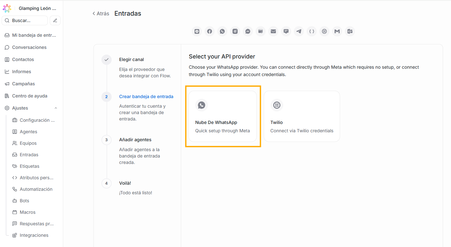This screenshot has width=451, height=247.
Task: Collapse the Ajustes section chevron
Action: coord(56,108)
